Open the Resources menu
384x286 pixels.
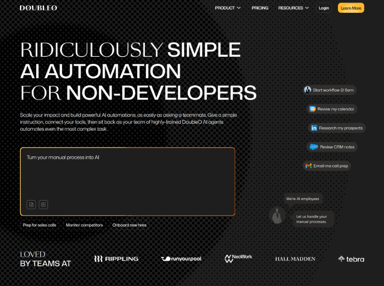[293, 8]
